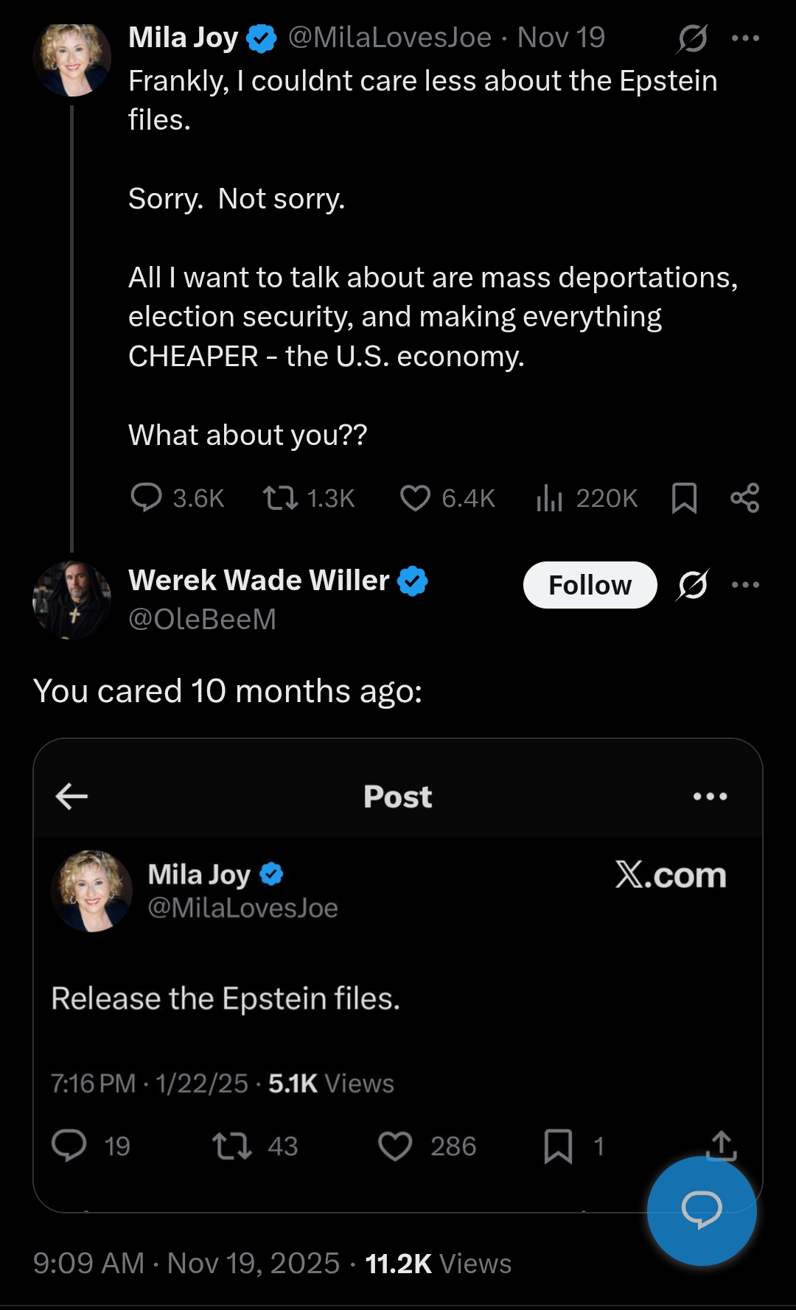Screen dimensions: 796x1310
Task: Follow Werek Wade Willer
Action: [590, 585]
